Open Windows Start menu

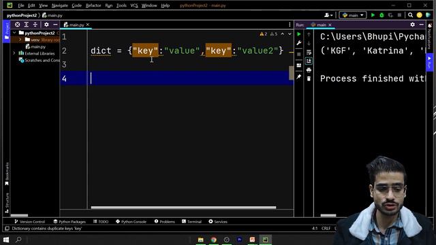[x=6, y=240]
